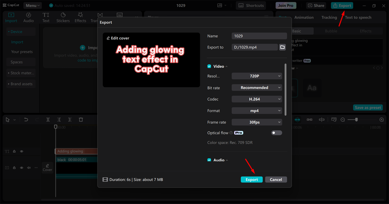Expand the pointer tool dropdown chevron
This screenshot has height=204, width=389.
click(14, 120)
